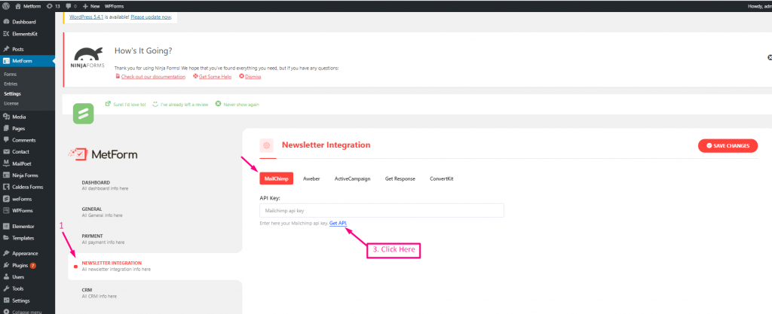Open Ninja Forms in the sidebar
The image size is (772, 314).
25,175
